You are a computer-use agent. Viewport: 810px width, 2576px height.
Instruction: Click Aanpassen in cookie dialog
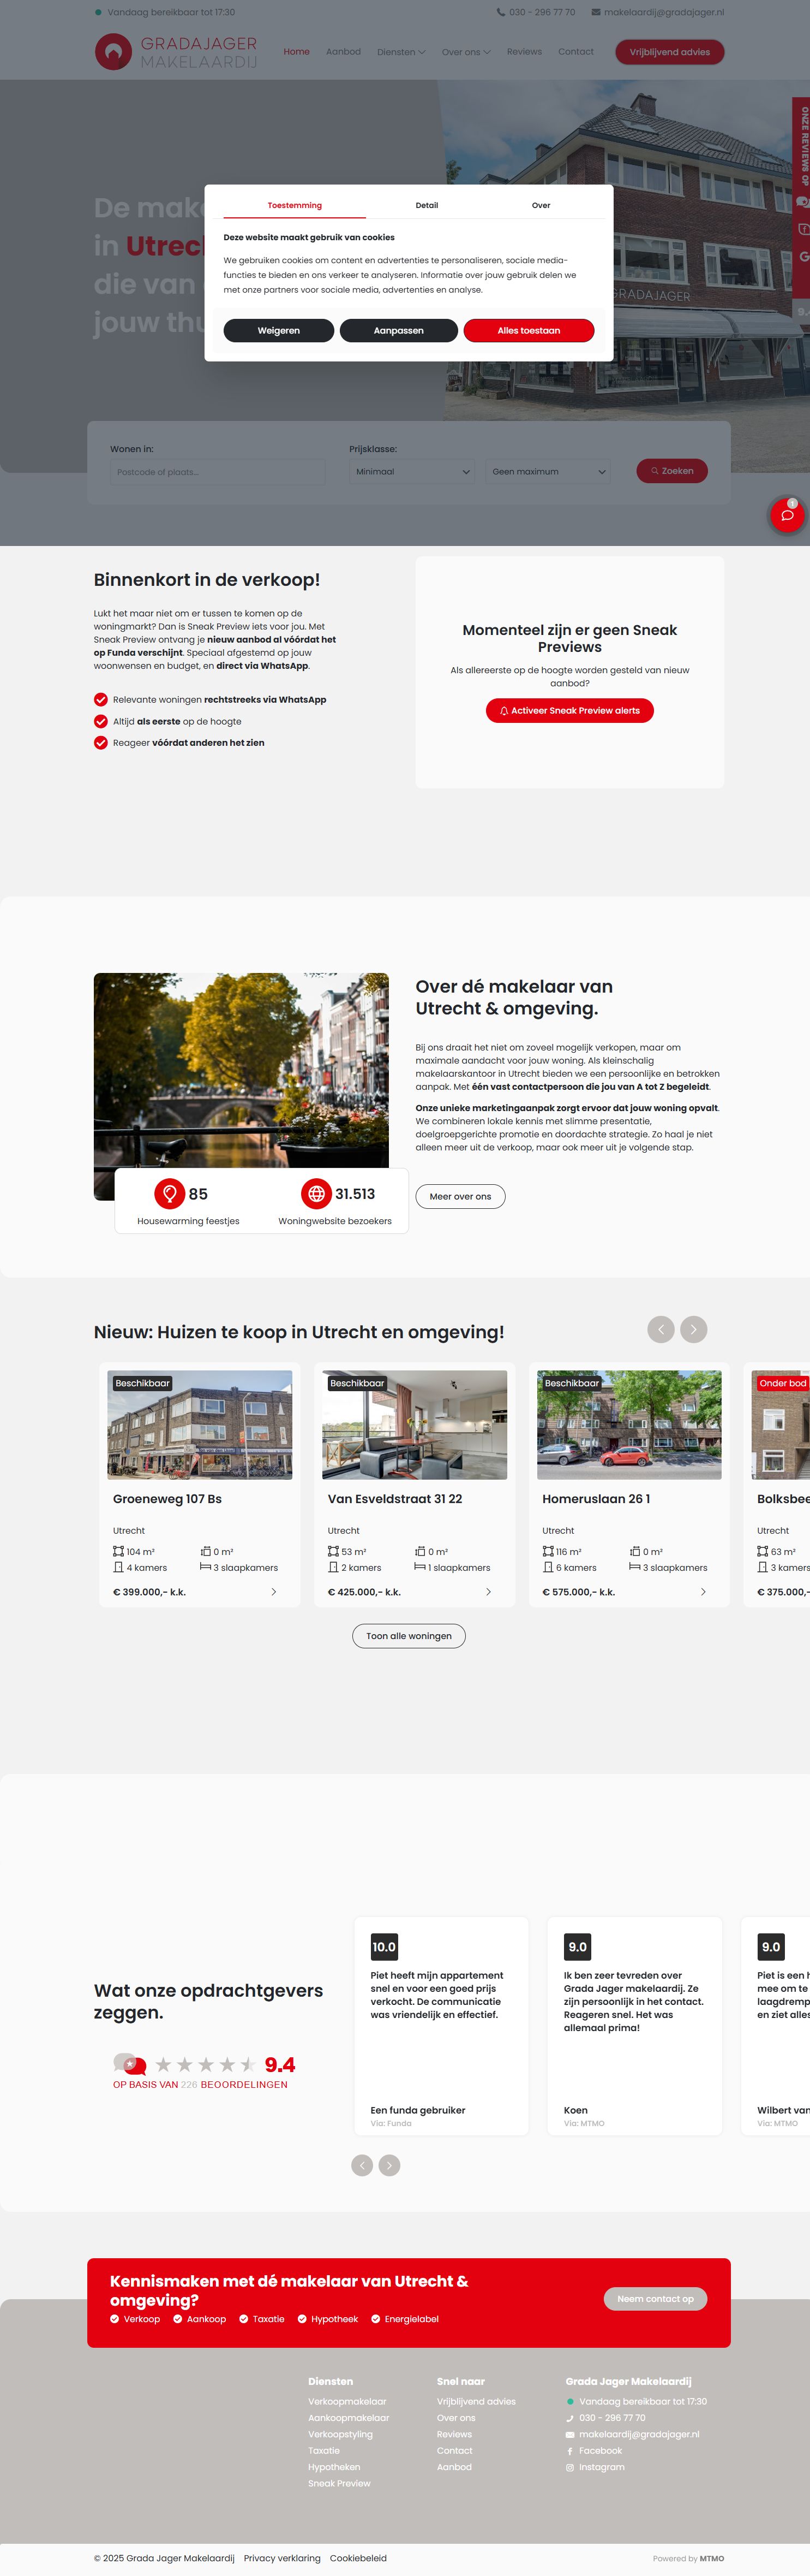click(399, 330)
